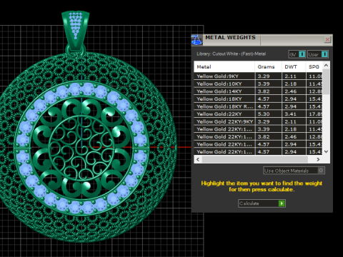343x257 pixels.
Task: Click the vertical scrollbar thumb
Action: (327, 81)
